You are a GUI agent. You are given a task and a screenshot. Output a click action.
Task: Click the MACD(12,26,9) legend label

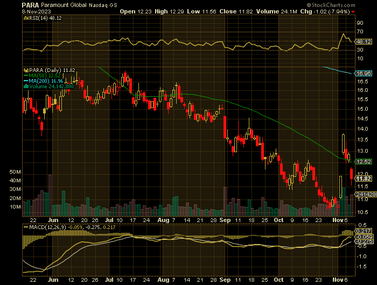[48, 227]
